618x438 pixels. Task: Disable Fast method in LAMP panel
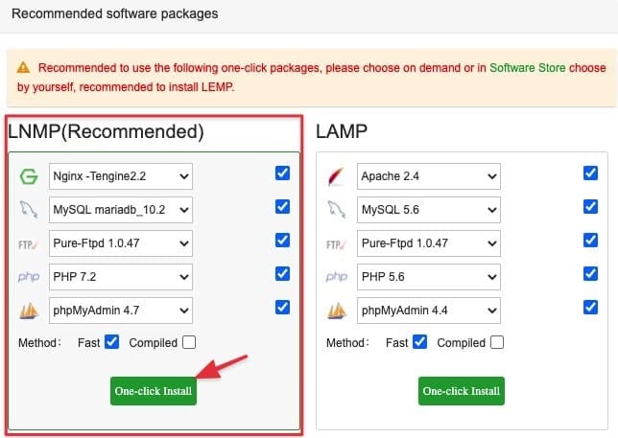tap(418, 342)
